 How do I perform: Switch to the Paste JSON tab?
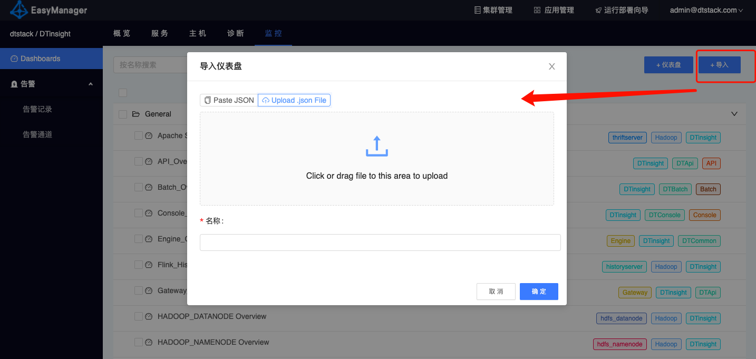[x=229, y=100]
